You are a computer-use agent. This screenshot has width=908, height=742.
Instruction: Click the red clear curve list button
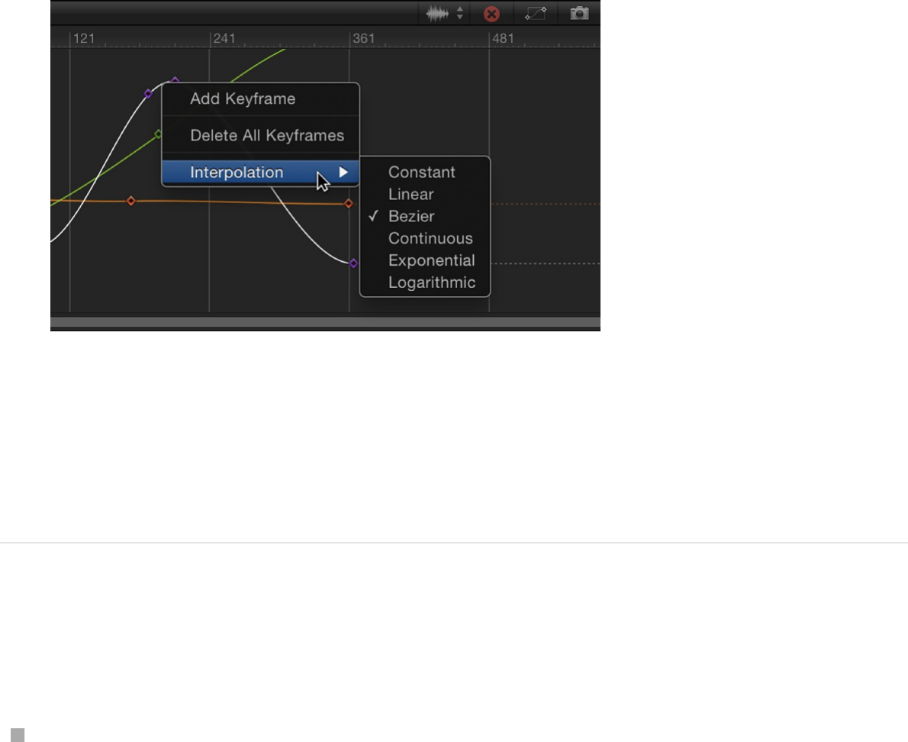coord(491,14)
